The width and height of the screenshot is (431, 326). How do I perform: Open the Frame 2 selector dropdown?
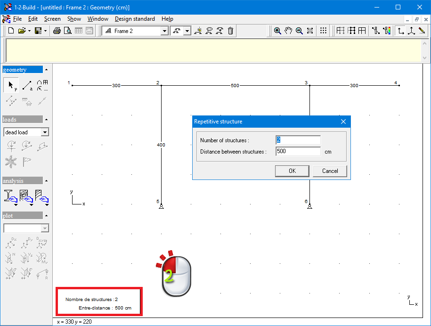[x=164, y=31]
